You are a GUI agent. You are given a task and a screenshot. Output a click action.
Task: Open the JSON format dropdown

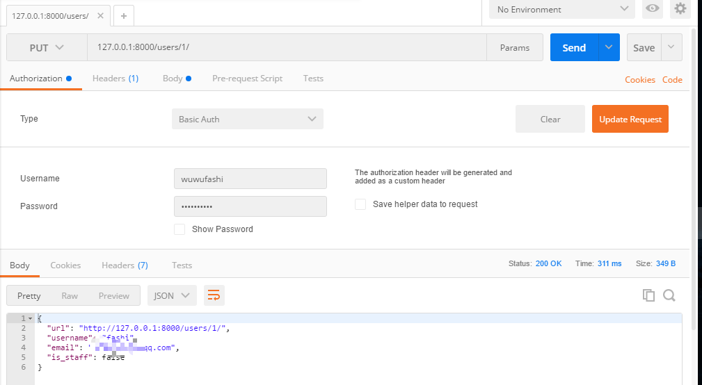pos(172,295)
